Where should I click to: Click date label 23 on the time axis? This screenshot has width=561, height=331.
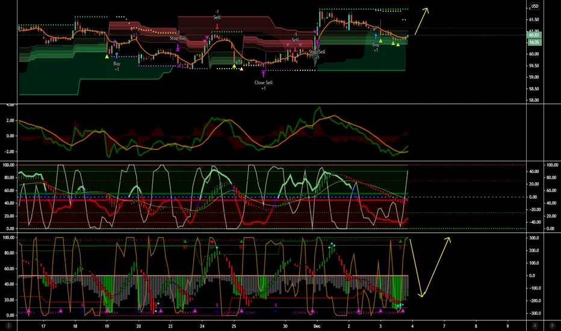pos(170,326)
